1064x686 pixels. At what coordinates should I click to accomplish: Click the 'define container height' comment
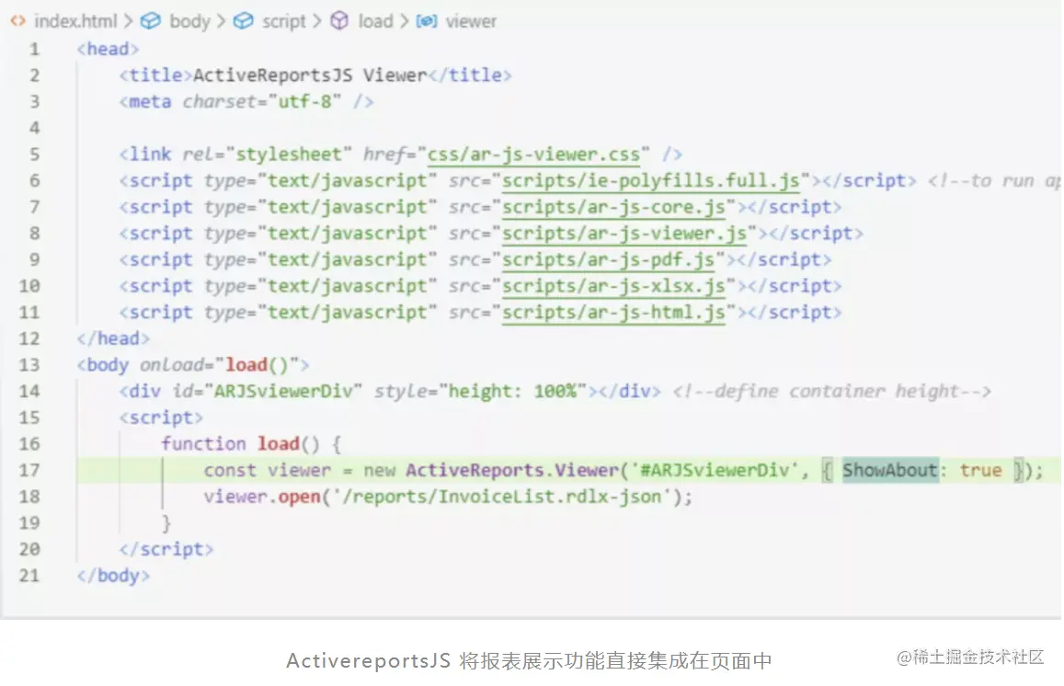pyautogui.click(x=832, y=392)
